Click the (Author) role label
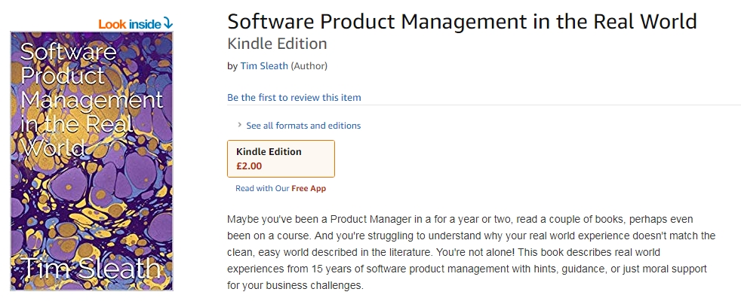The width and height of the screenshot is (741, 301). pyautogui.click(x=309, y=66)
